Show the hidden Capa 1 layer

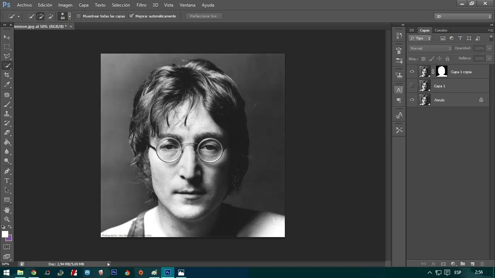pos(412,86)
